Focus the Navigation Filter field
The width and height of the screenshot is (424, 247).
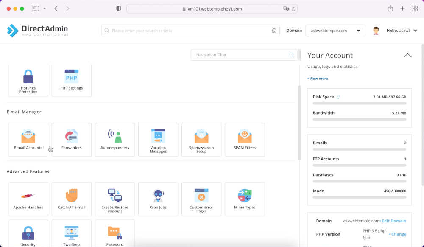click(x=244, y=55)
